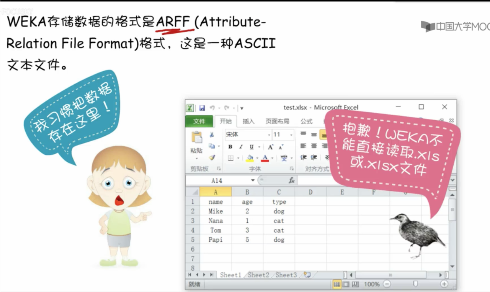Open the 文件 (File) tab
The height and width of the screenshot is (292, 490).
[199, 121]
